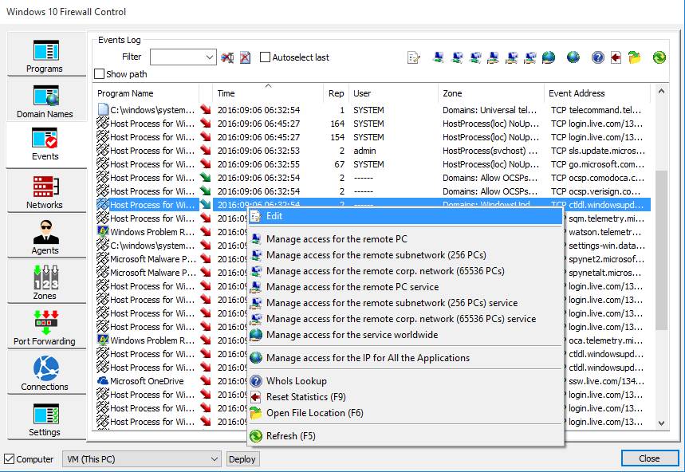This screenshot has width=685, height=472.
Task: Click the WhoIs Lookup toolbar icon
Action: tap(597, 57)
